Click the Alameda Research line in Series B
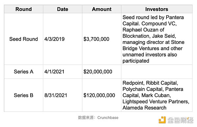This screenshot has height=127, width=197. point(144,108)
